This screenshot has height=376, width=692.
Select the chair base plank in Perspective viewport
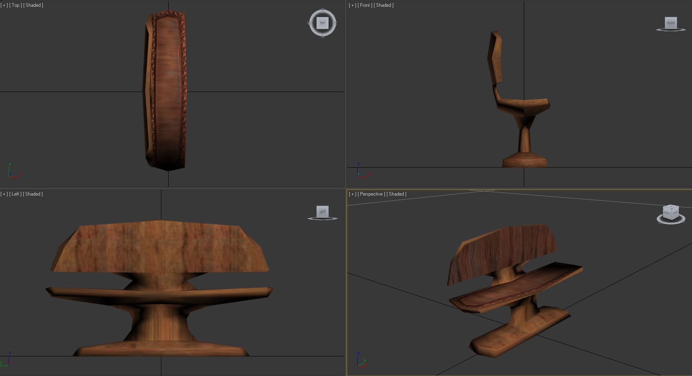(x=521, y=331)
